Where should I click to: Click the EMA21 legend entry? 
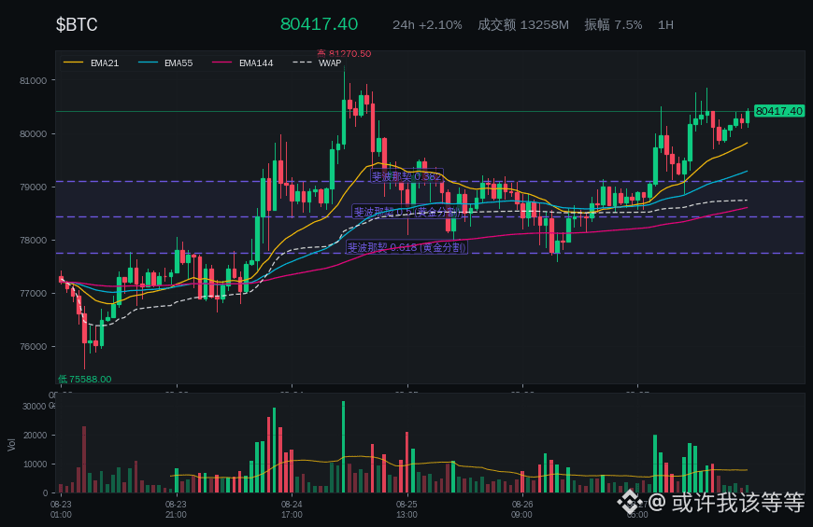(x=92, y=63)
